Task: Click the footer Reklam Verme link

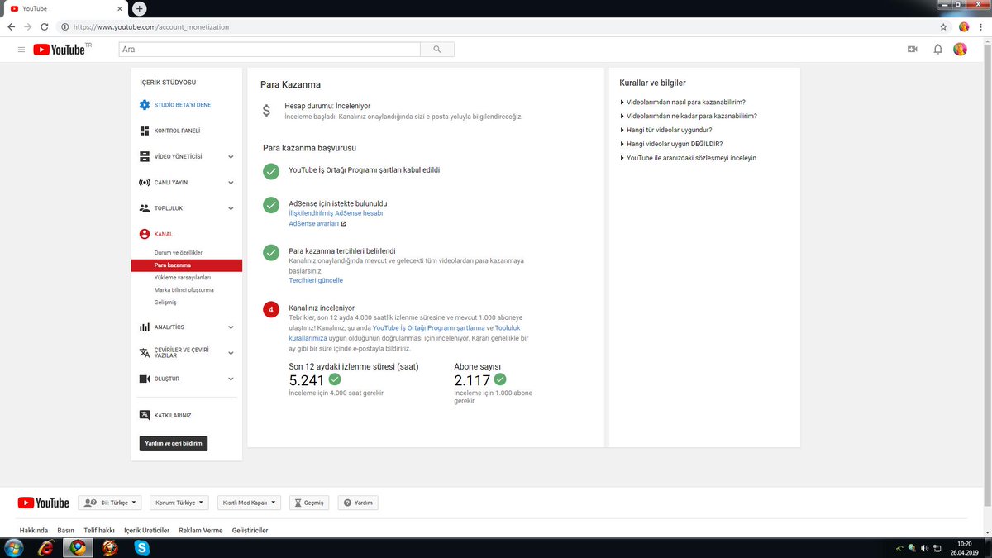Action: point(201,530)
